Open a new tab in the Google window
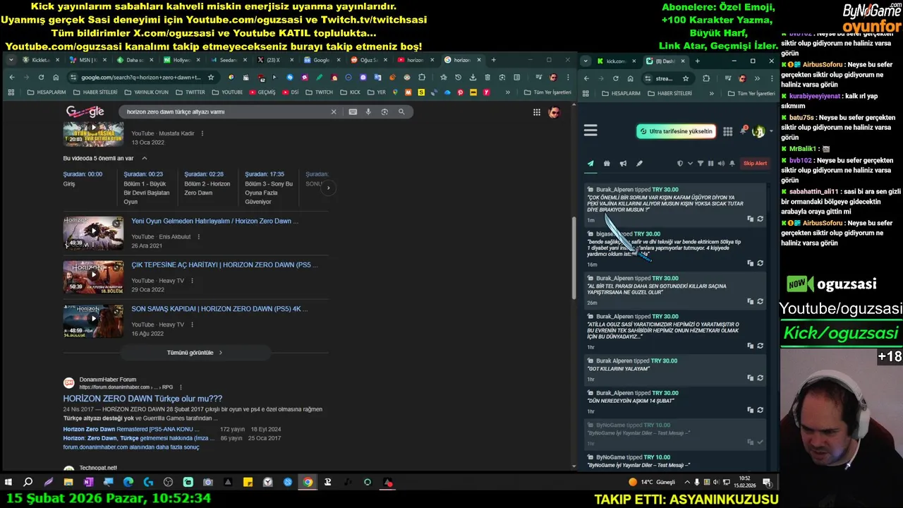 click(x=493, y=60)
